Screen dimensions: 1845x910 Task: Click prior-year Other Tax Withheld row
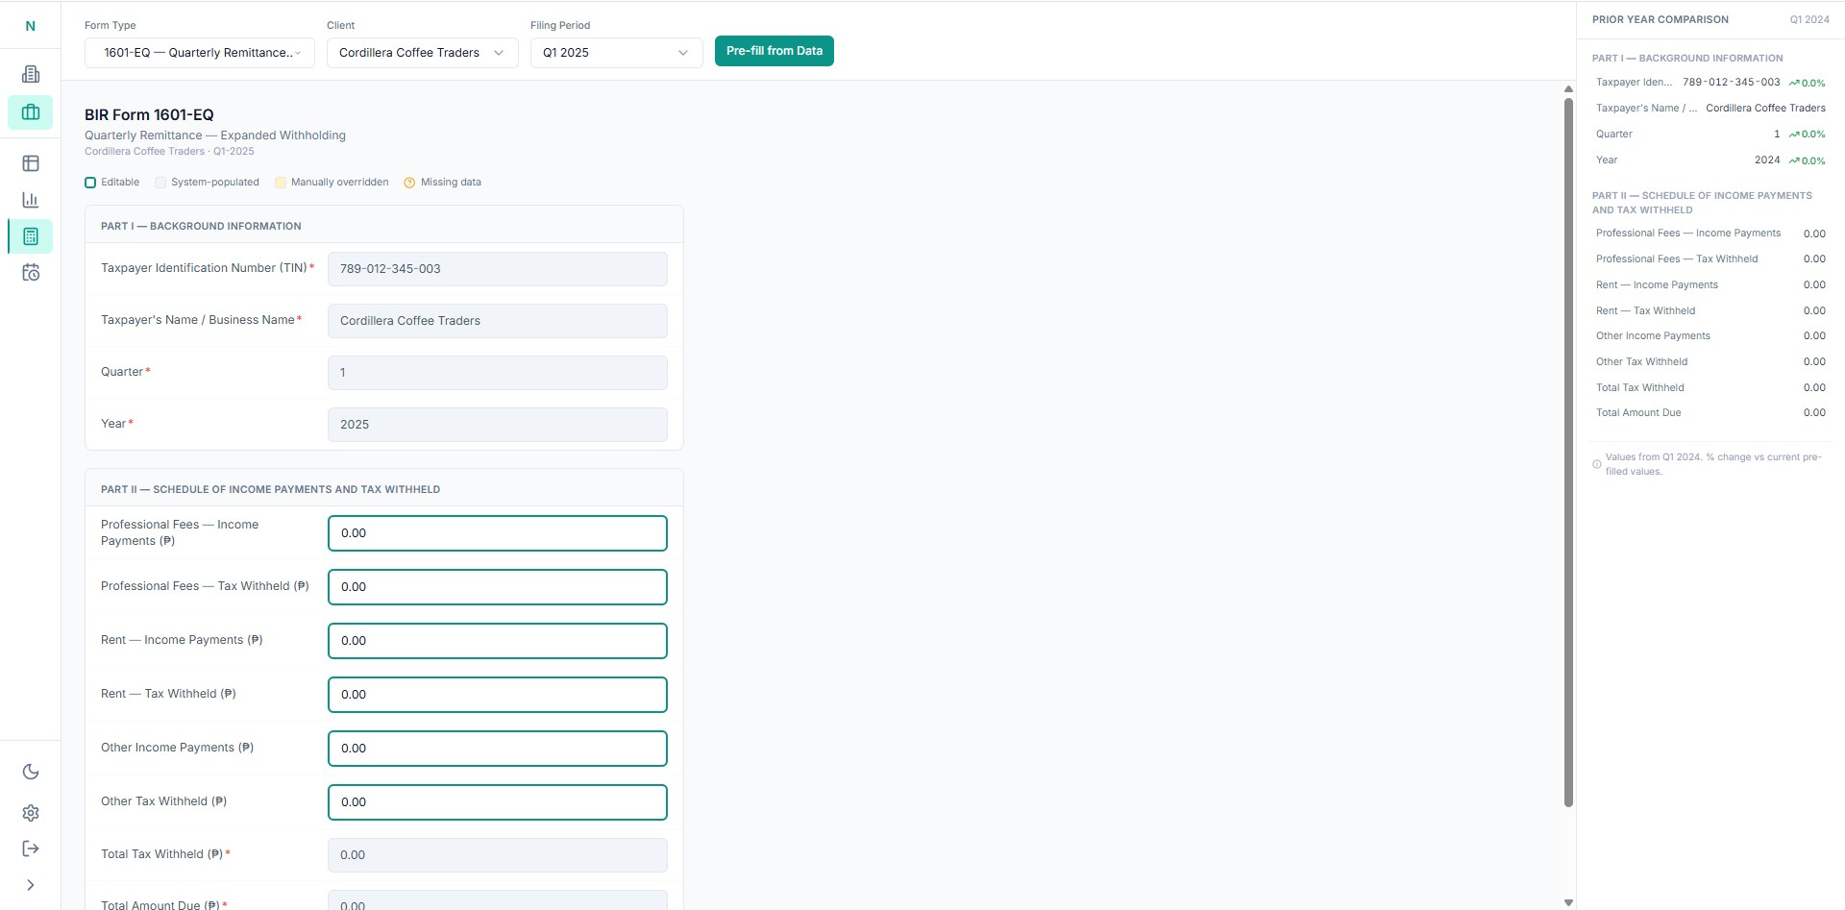(1711, 362)
